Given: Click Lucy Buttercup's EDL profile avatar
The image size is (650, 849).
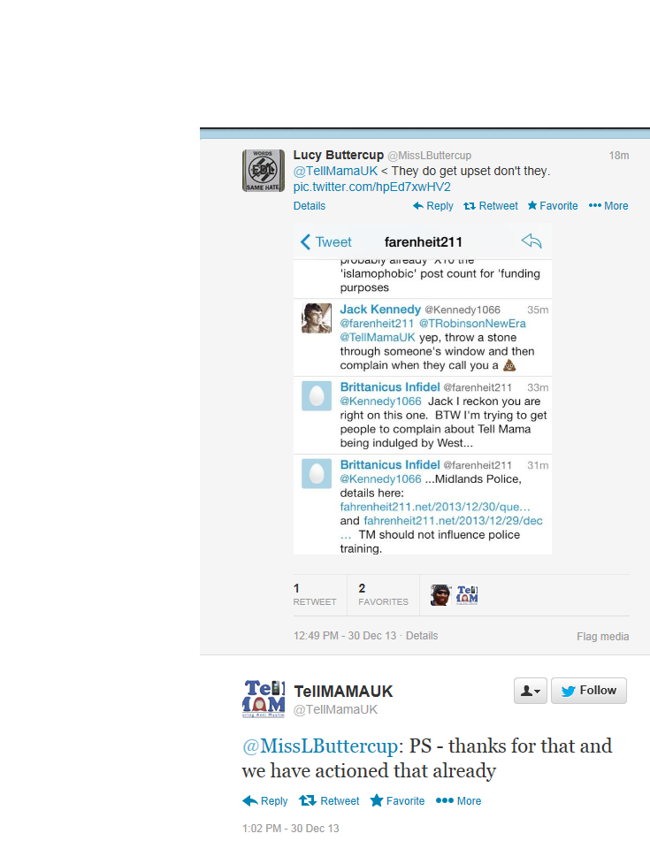Looking at the screenshot, I should (264, 171).
